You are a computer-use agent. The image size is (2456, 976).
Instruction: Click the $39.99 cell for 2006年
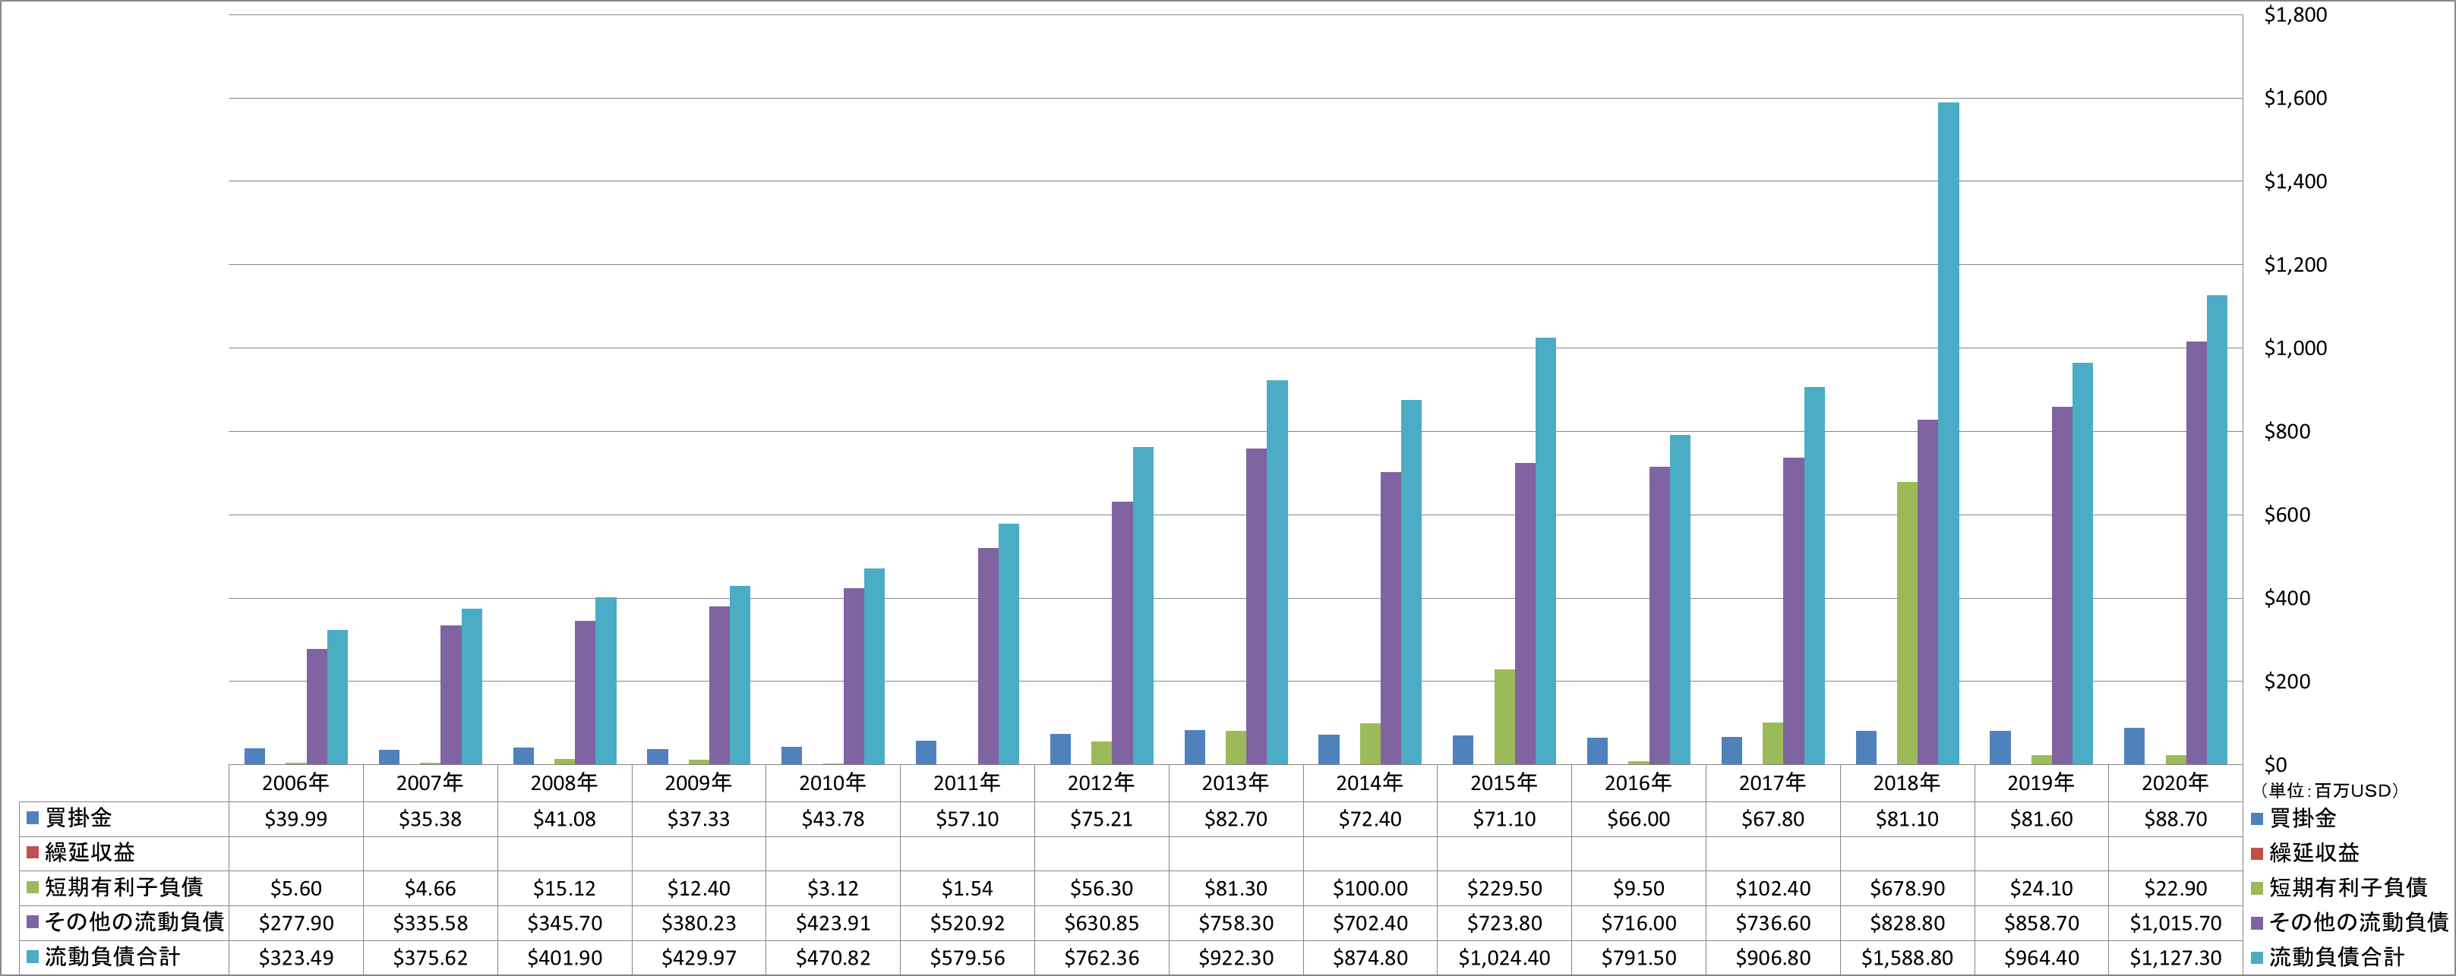[x=295, y=819]
